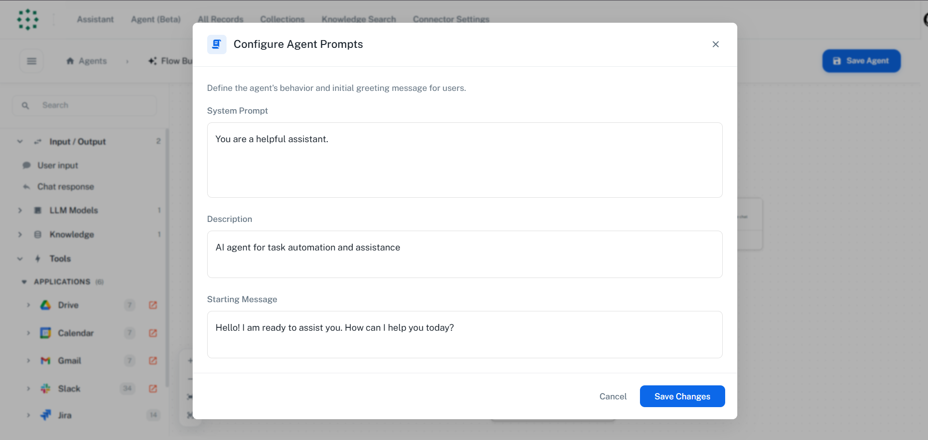Click the Knowledge book icon
The image size is (928, 440).
[38, 235]
